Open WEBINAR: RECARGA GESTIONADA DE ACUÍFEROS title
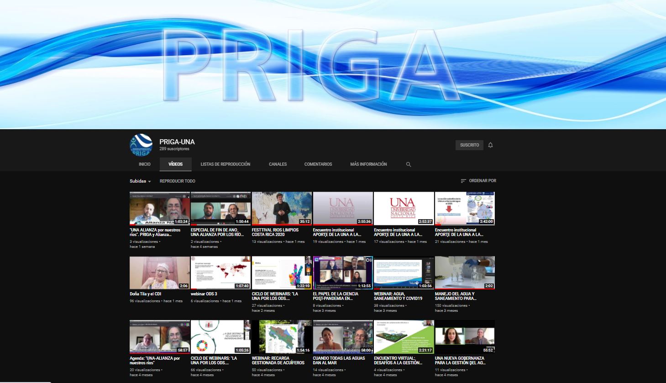The image size is (666, 383). 278,361
